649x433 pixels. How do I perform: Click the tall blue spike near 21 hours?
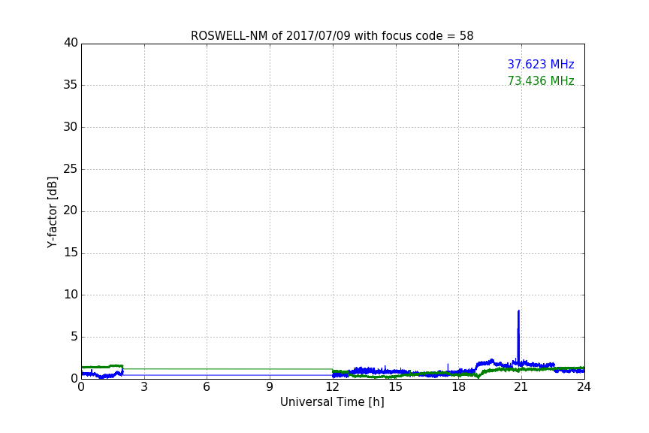(x=518, y=337)
